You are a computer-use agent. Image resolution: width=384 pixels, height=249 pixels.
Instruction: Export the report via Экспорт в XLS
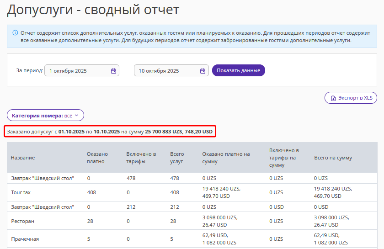pyautogui.click(x=351, y=98)
